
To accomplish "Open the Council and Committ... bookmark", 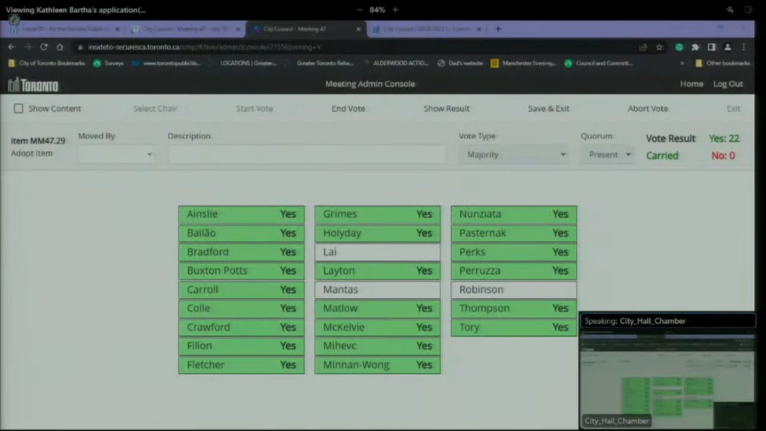I will point(599,63).
